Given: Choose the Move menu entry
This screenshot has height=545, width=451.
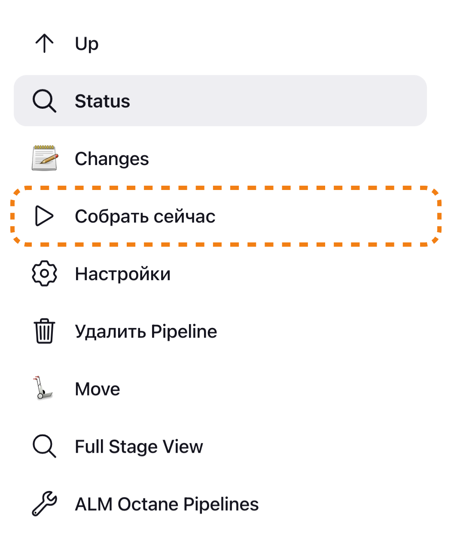Looking at the screenshot, I should (x=98, y=389).
